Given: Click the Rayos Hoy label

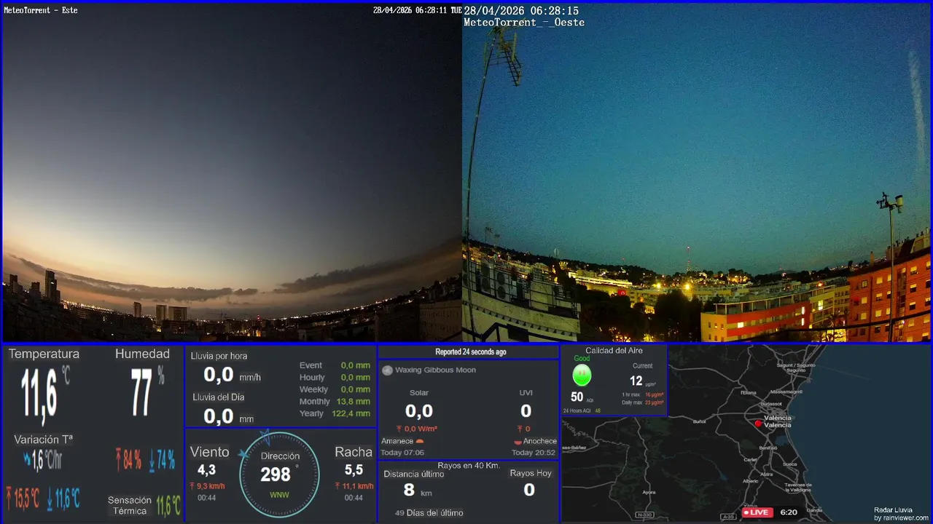Looking at the screenshot, I should [531, 473].
